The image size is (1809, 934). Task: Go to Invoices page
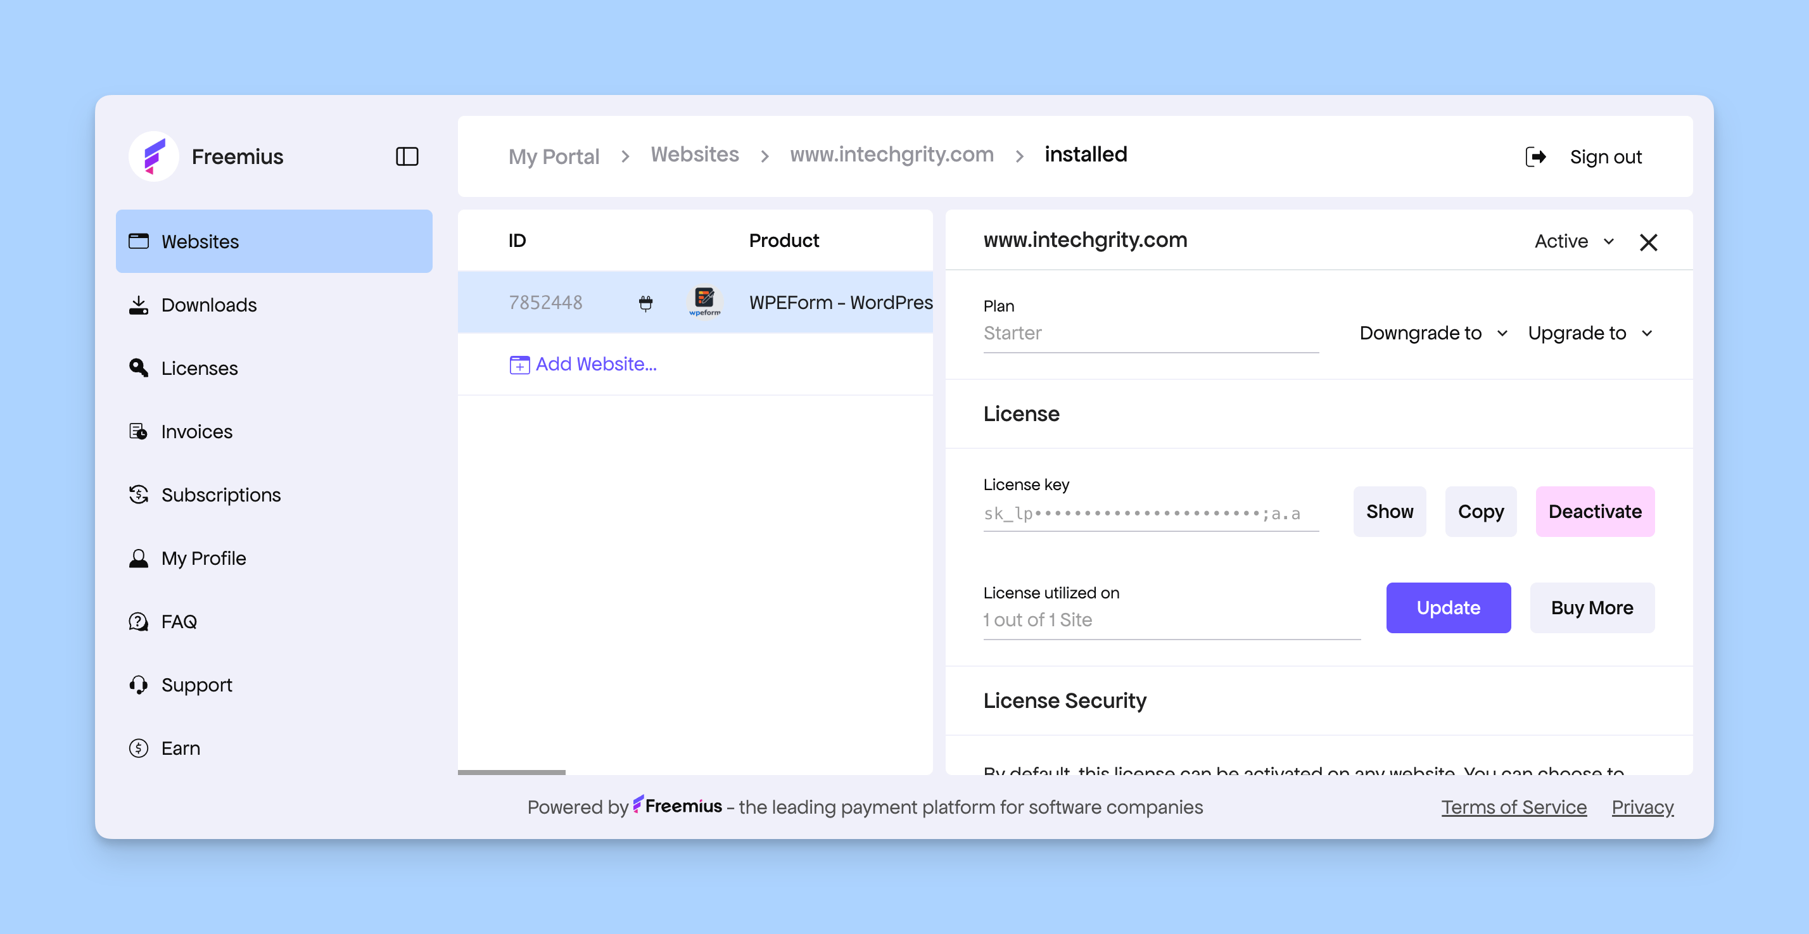point(196,431)
